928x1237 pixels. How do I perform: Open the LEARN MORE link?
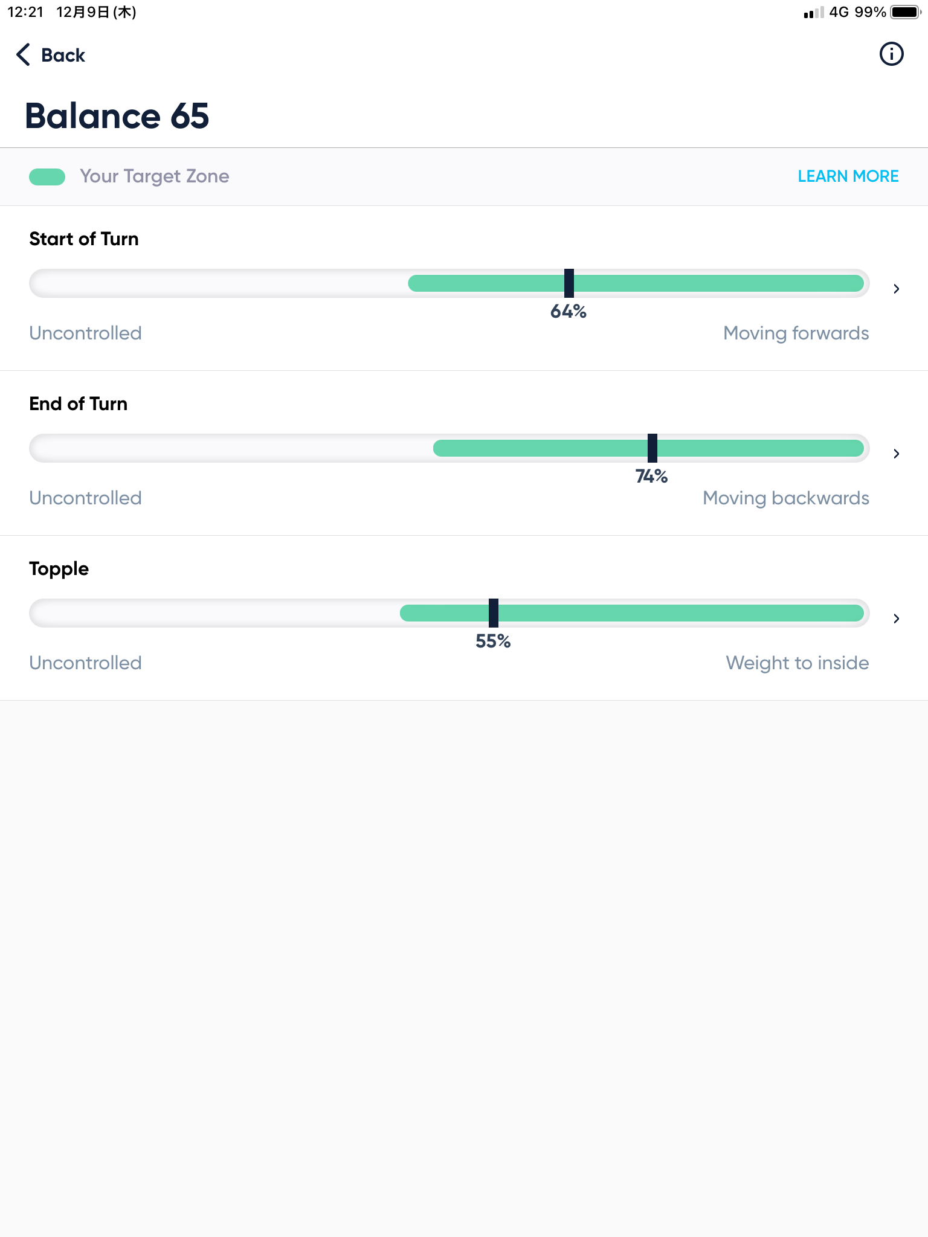click(848, 176)
